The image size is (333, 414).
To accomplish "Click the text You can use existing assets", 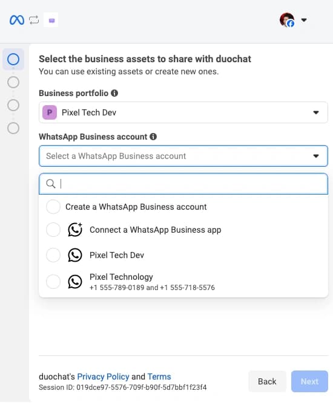I will (128, 71).
